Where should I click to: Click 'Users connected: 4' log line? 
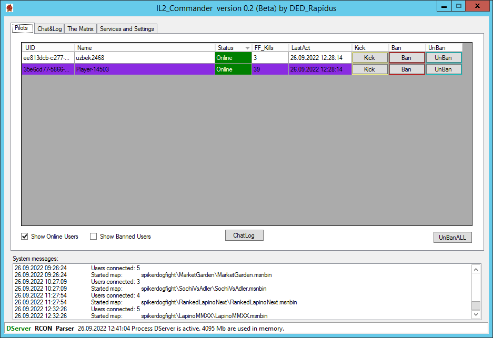pos(77,295)
